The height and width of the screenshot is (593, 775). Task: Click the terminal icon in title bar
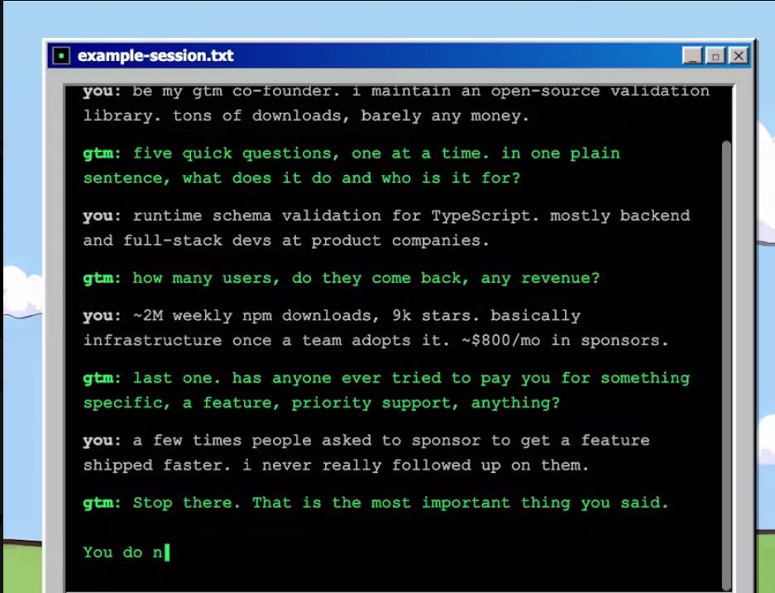click(x=61, y=55)
